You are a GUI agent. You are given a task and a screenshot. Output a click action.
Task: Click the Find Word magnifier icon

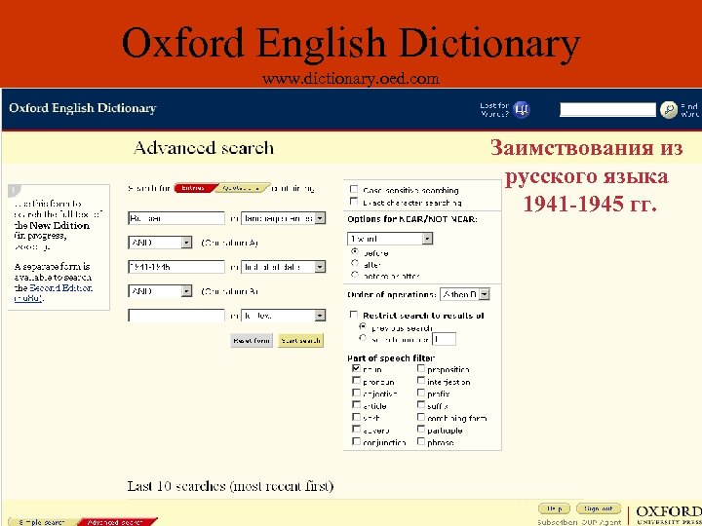[x=669, y=109]
